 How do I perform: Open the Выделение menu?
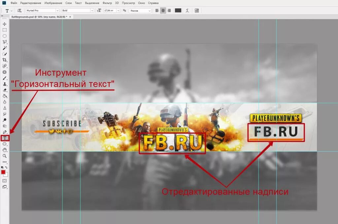coord(92,3)
